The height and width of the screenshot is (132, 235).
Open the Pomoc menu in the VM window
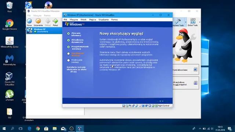point(115,19)
